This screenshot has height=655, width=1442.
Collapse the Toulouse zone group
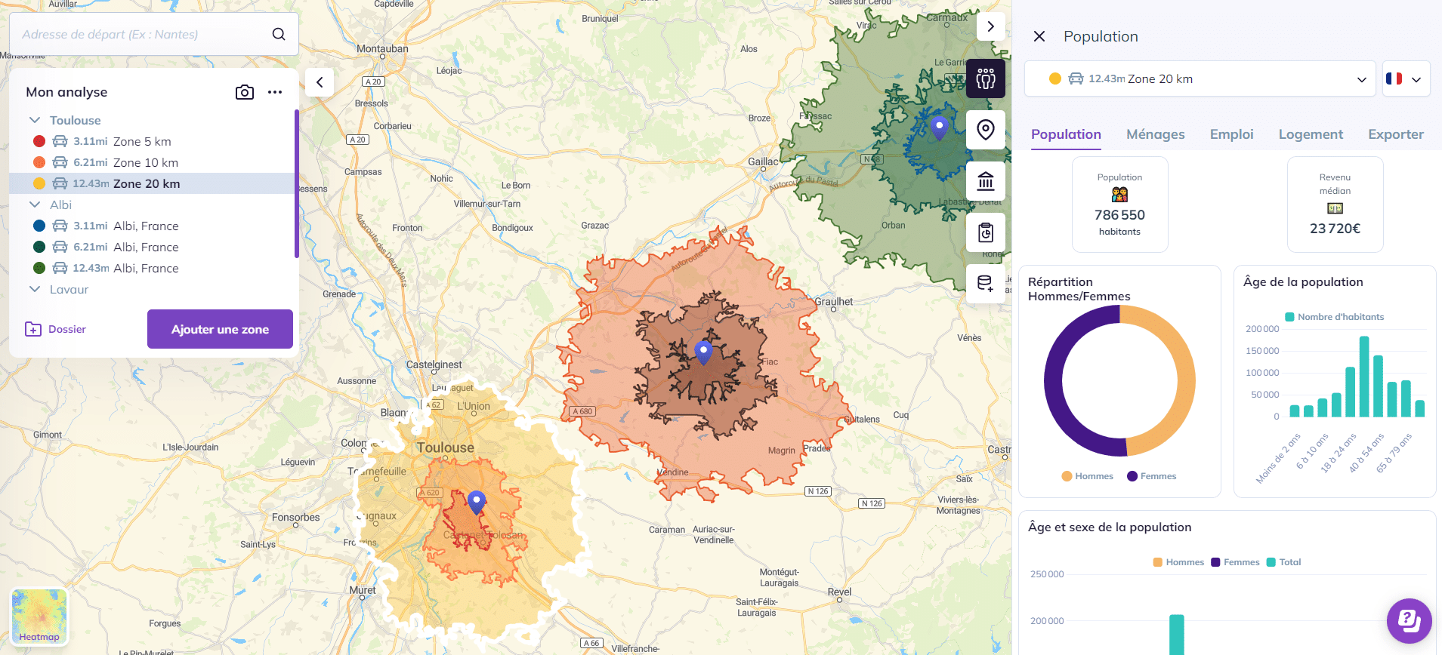(35, 120)
